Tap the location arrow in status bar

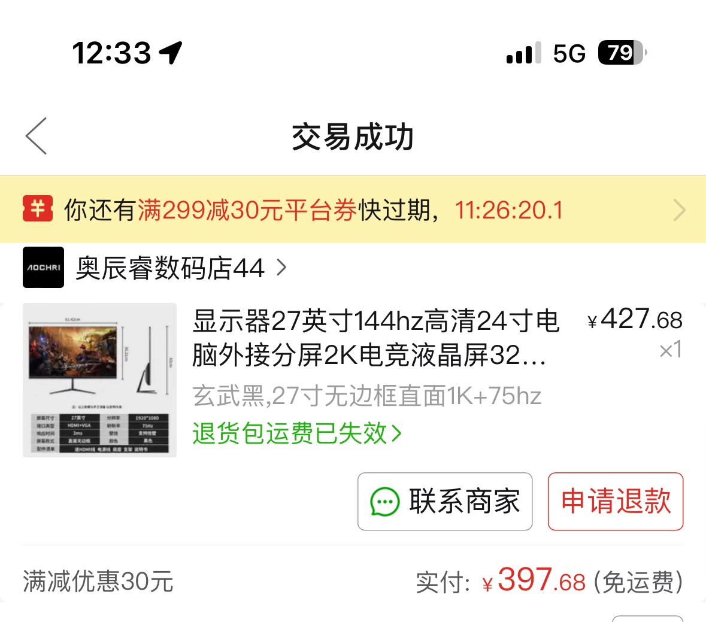pyautogui.click(x=171, y=53)
